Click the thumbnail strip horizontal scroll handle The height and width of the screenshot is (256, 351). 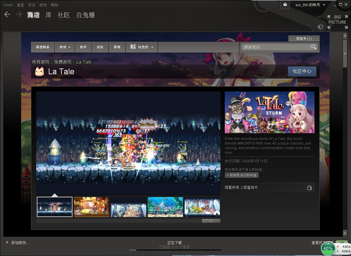tap(211, 221)
